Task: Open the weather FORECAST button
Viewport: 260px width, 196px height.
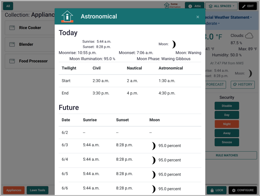Action: [215, 84]
